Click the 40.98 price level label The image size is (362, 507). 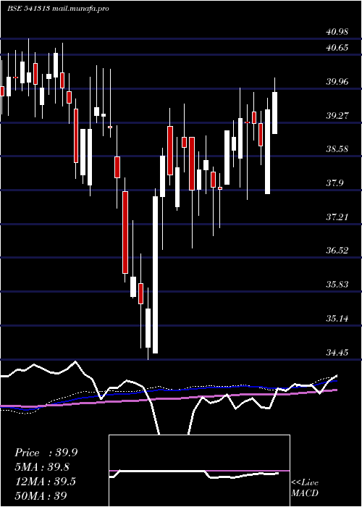(x=337, y=32)
